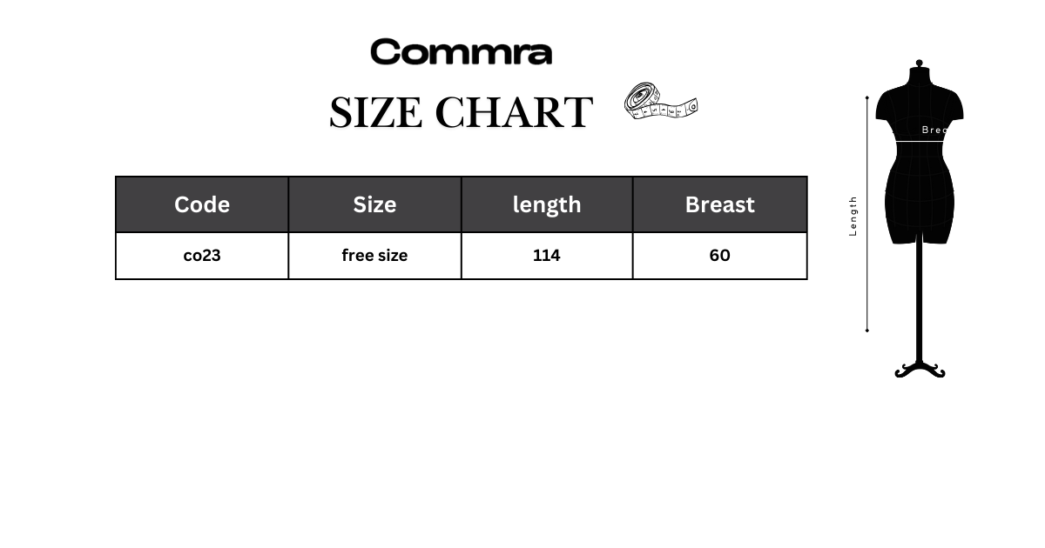Select the Size column header
Viewport: 1045px width, 548px height.
click(374, 204)
